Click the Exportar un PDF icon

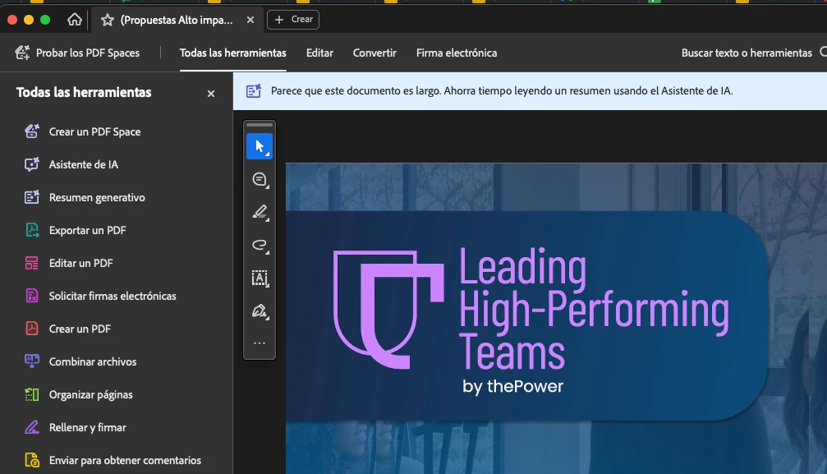tap(32, 230)
